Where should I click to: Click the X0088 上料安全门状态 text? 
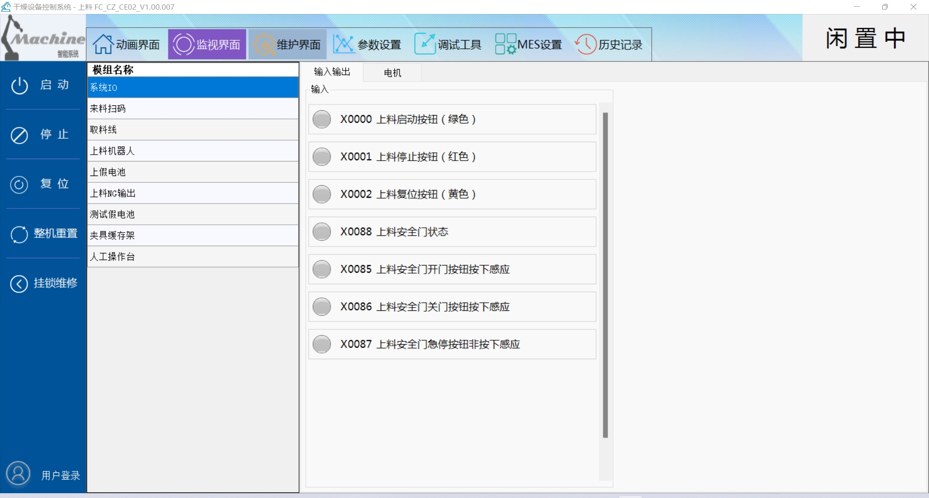pyautogui.click(x=394, y=232)
